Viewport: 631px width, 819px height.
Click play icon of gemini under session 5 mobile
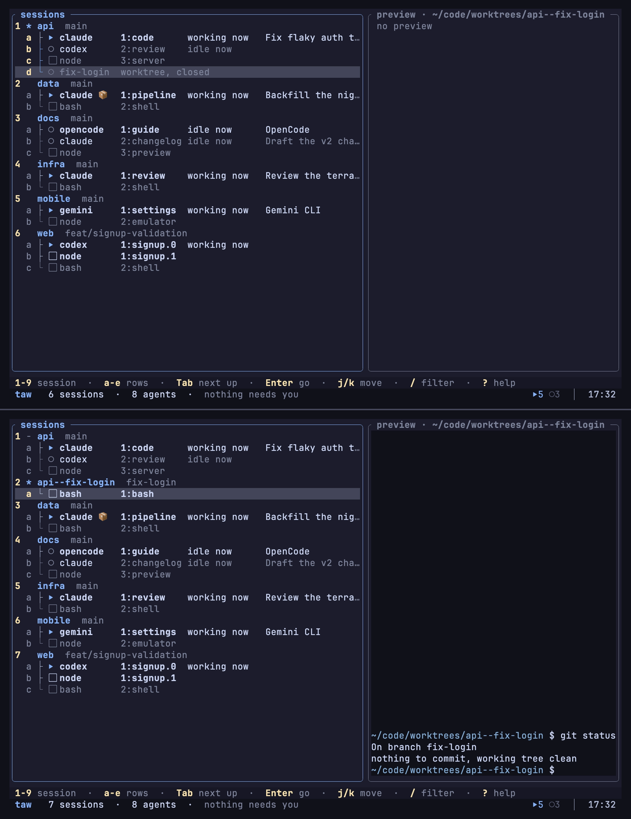[51, 210]
